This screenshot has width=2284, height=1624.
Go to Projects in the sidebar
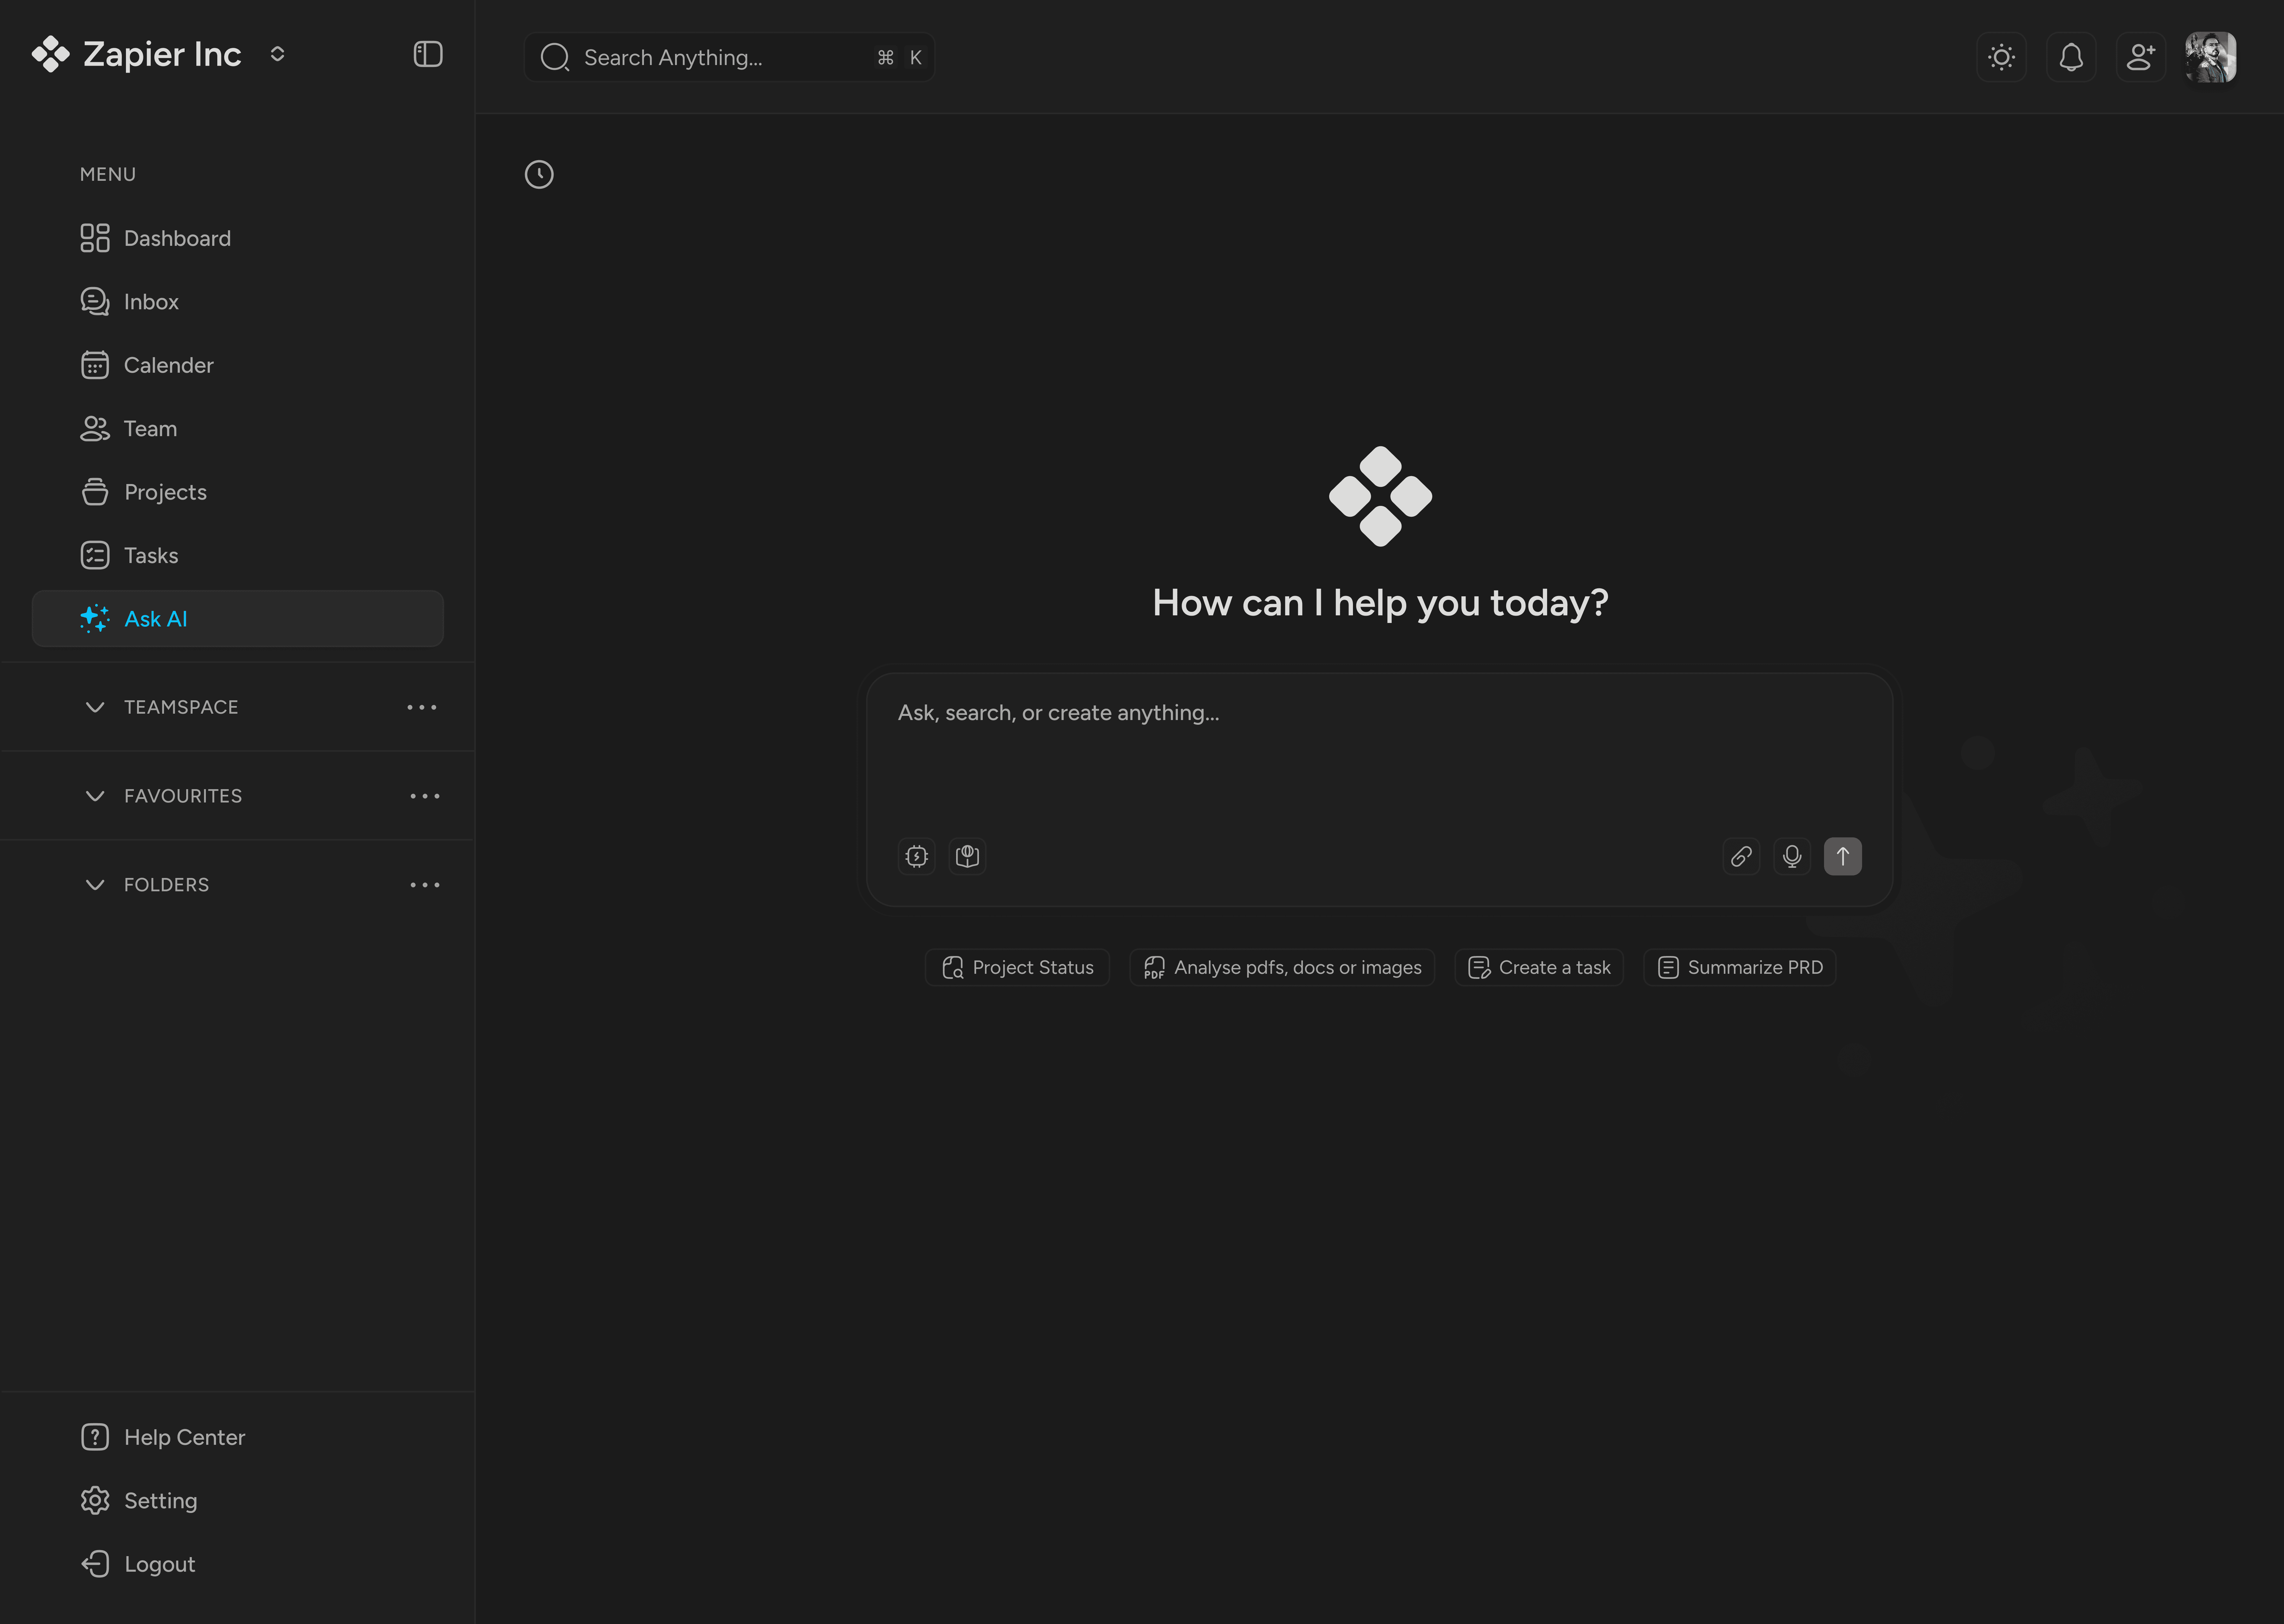(165, 492)
